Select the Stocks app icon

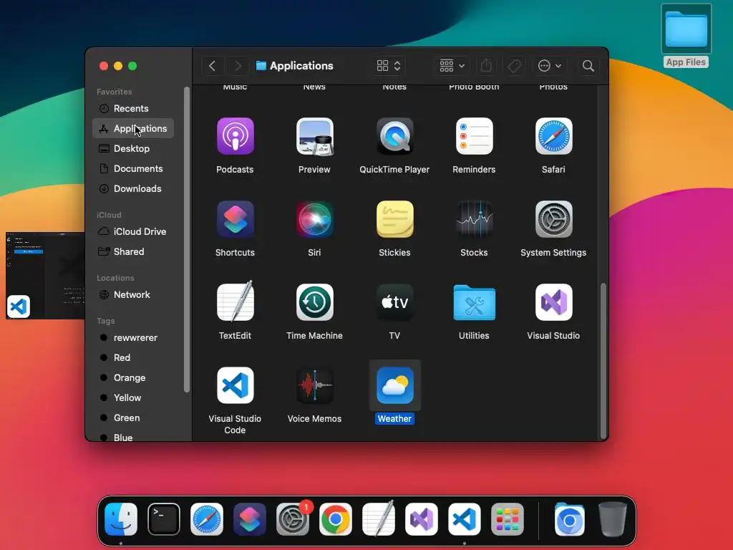click(474, 219)
